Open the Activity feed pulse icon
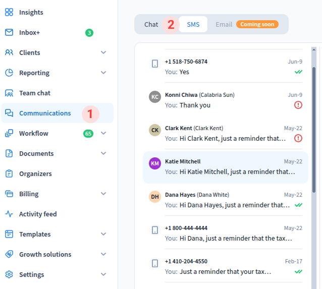322x289 pixels. pyautogui.click(x=9, y=214)
